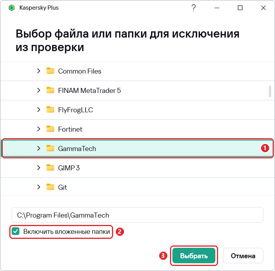This screenshot has width=275, height=271.
Task: Click the folder list scrollbar thumb
Action: 270,91
